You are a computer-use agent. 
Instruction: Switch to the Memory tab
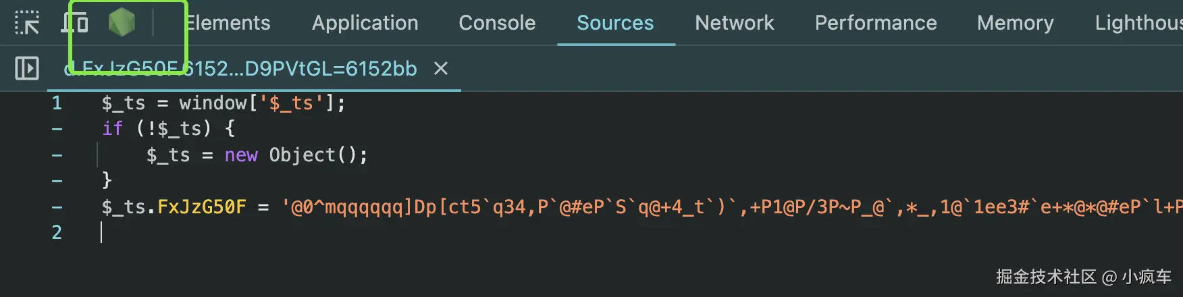tap(1015, 23)
